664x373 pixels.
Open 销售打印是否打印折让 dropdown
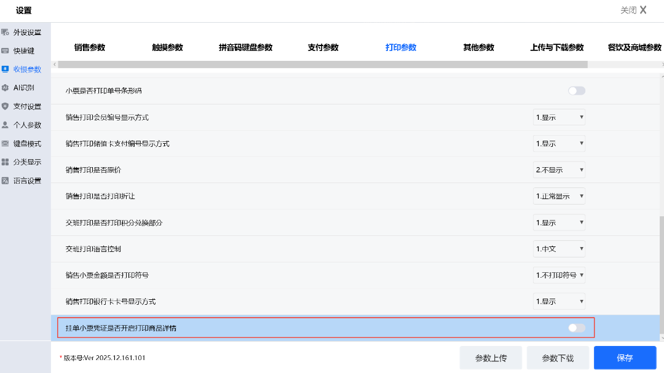559,196
